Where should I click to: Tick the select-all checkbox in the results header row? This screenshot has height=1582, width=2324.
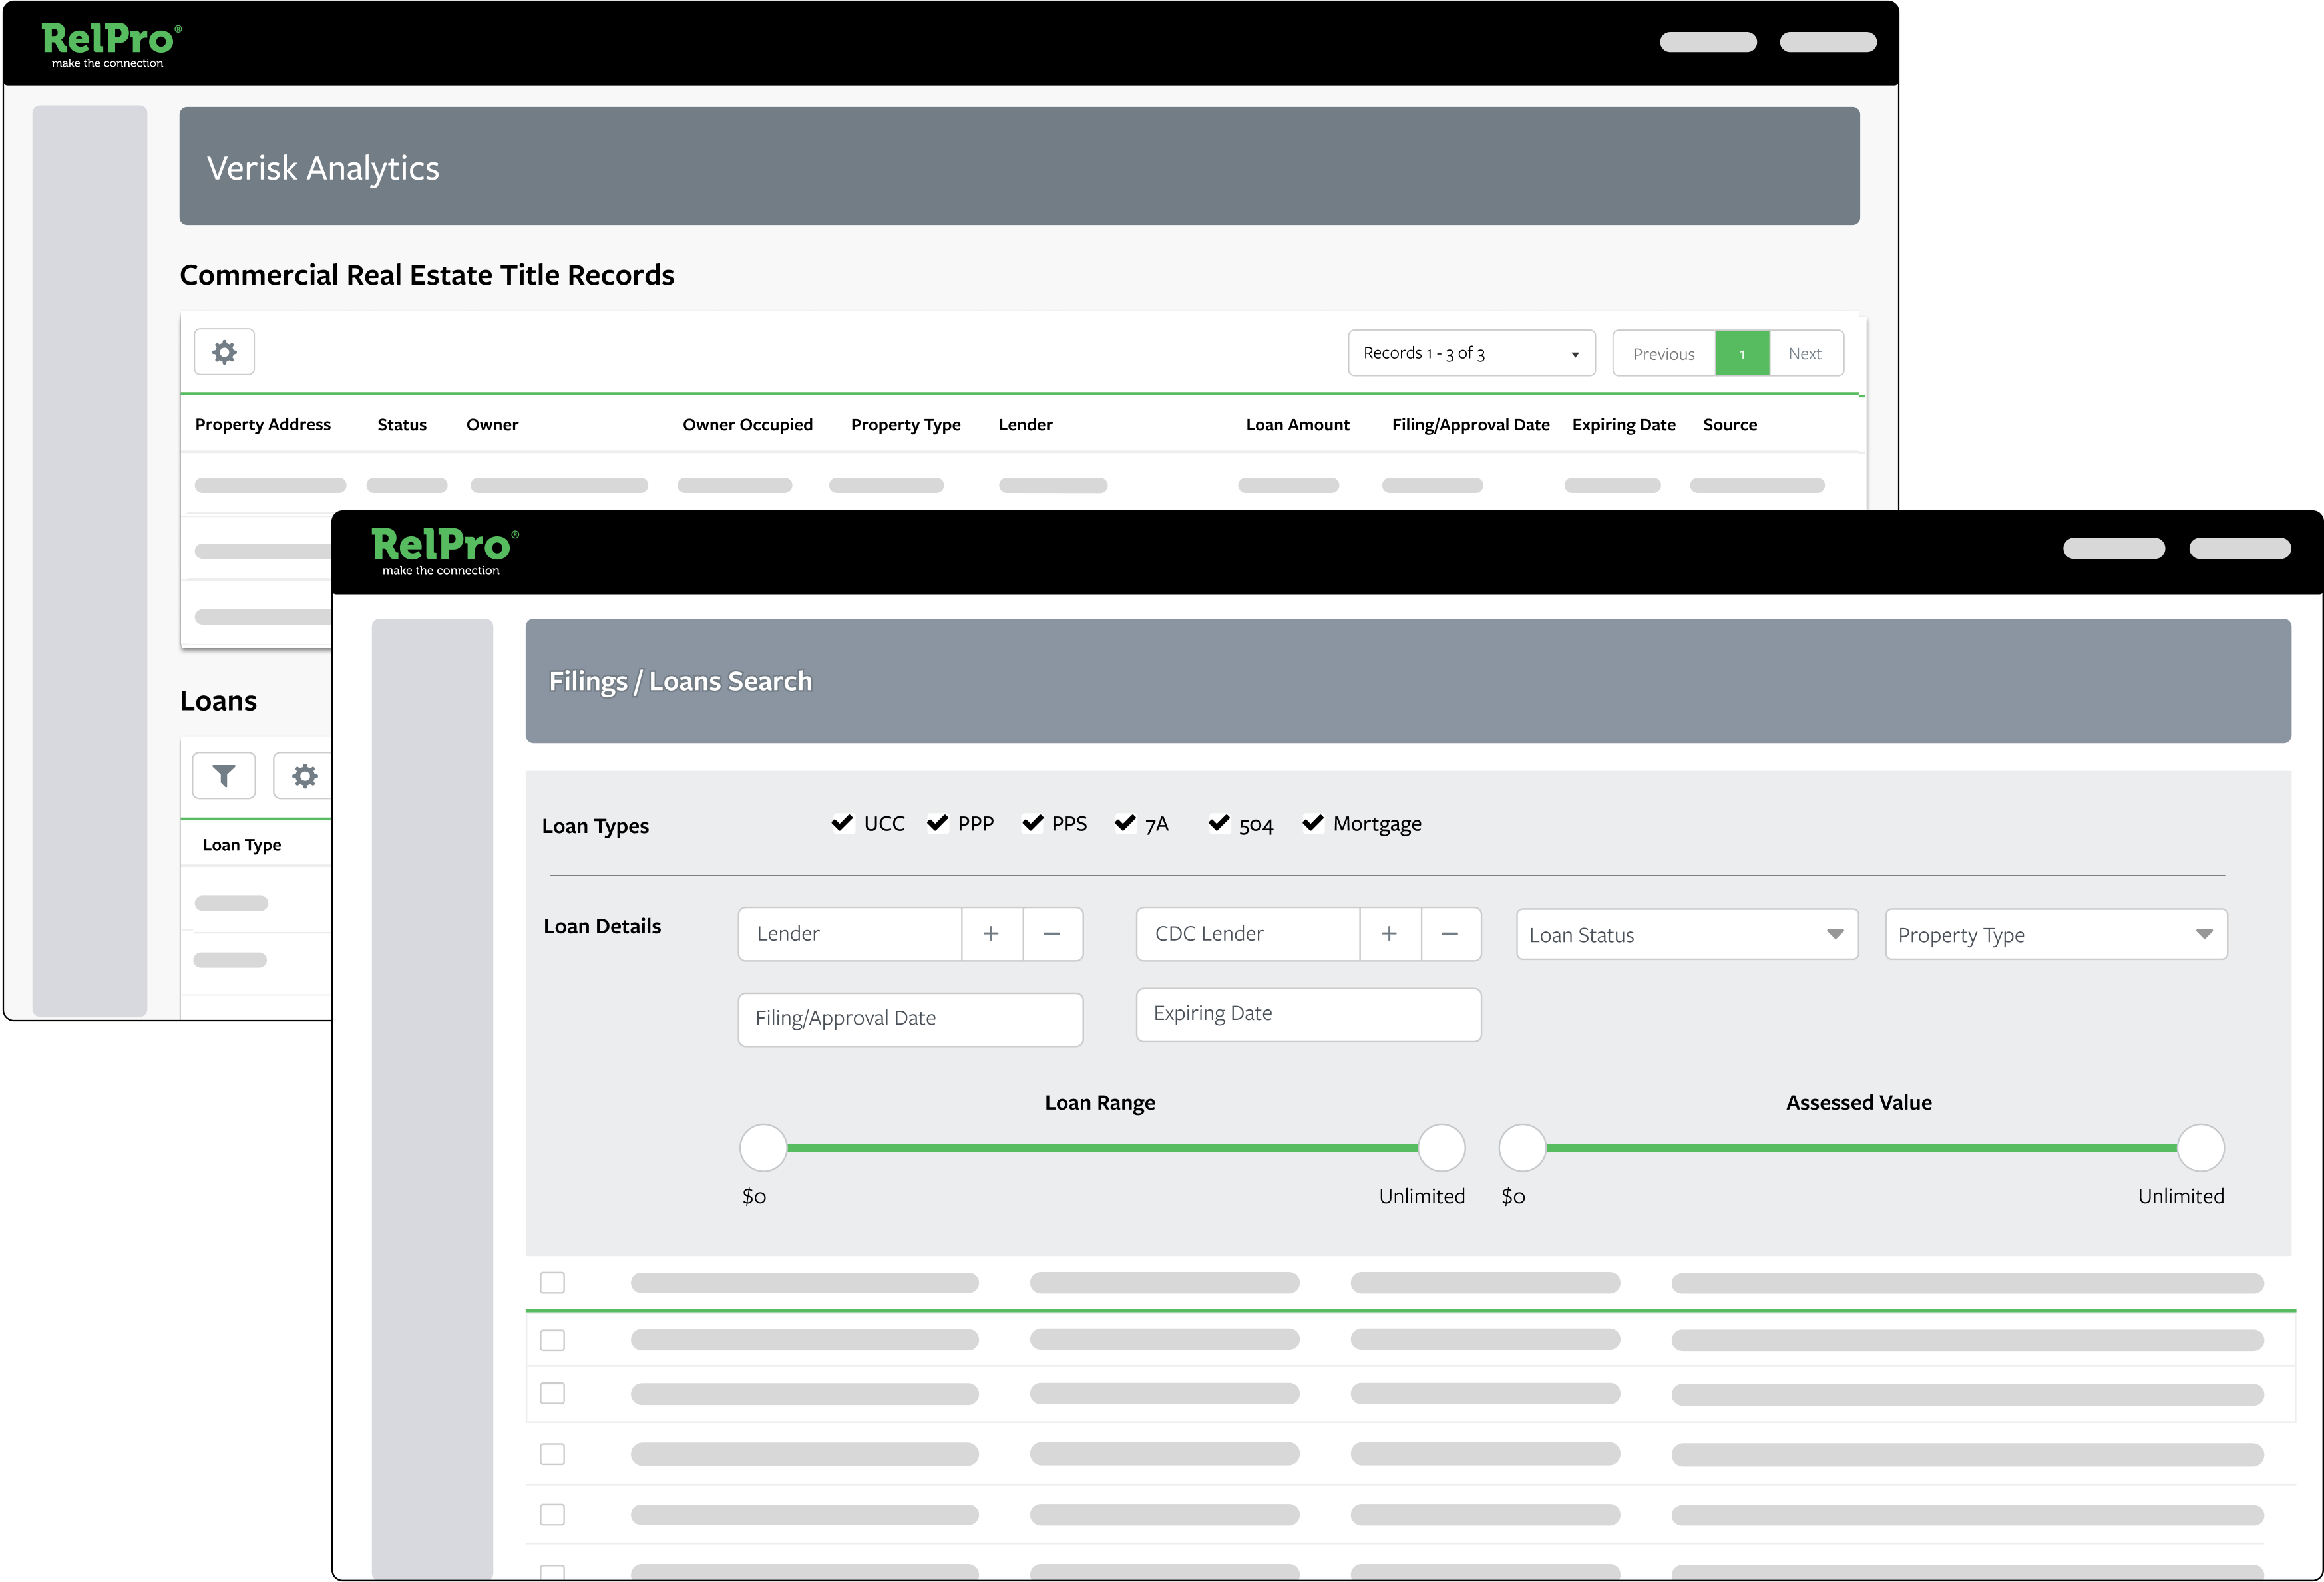tap(552, 1282)
